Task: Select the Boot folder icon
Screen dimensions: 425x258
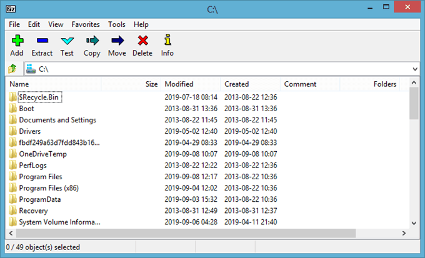Action: pos(12,109)
